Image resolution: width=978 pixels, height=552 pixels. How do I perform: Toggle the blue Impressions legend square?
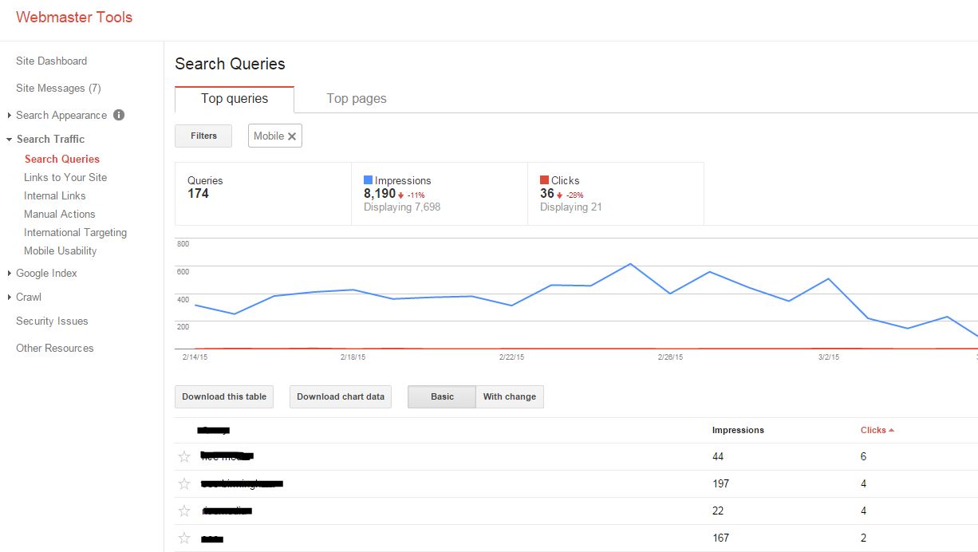click(x=368, y=180)
